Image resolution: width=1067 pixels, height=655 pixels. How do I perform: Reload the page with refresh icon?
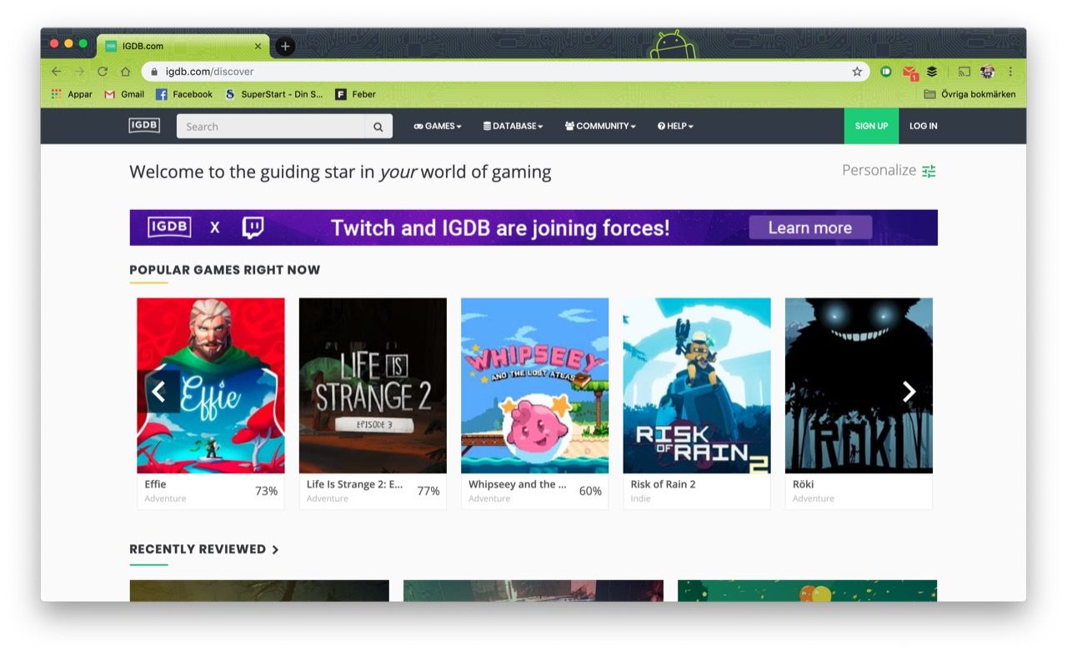coord(103,72)
